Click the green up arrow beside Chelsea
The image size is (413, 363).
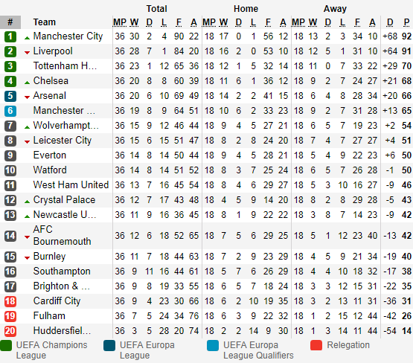point(27,83)
